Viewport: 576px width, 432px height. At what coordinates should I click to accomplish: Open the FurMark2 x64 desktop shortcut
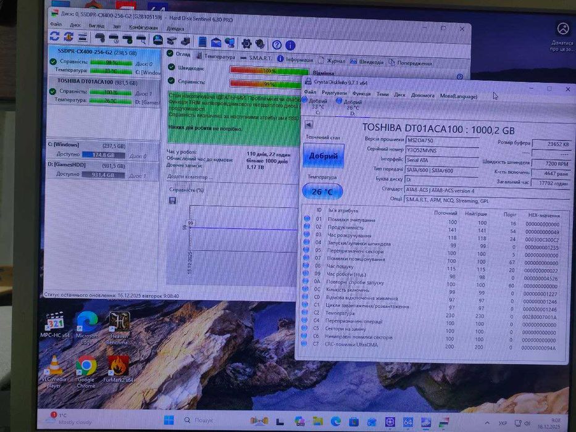coord(119,369)
